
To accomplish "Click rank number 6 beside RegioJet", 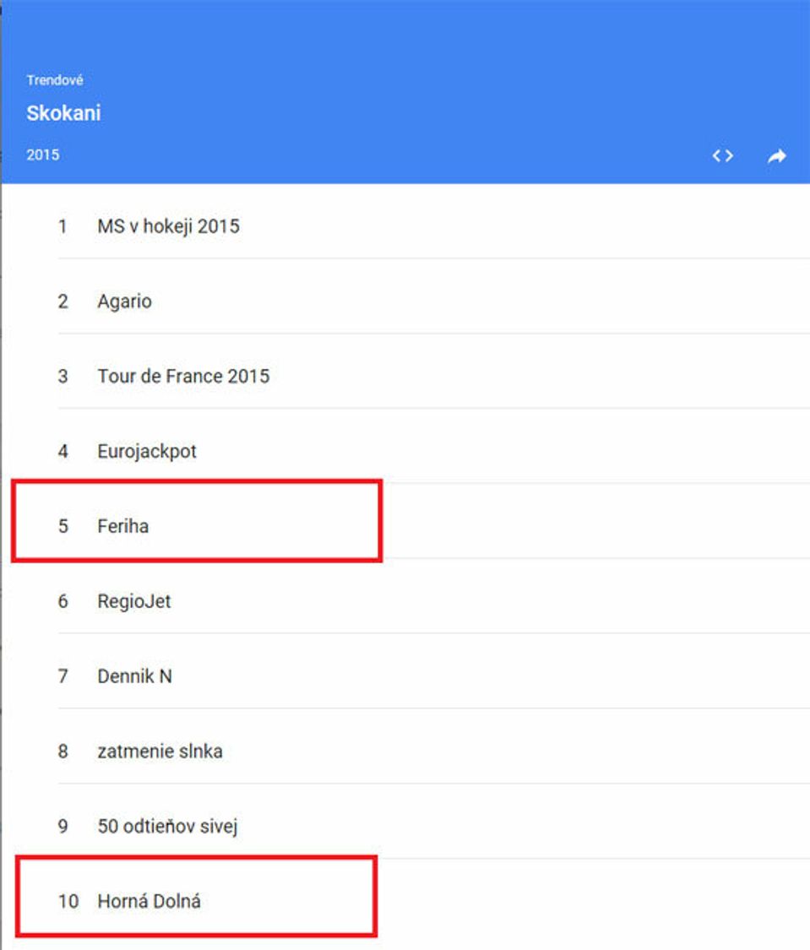I will tap(63, 601).
